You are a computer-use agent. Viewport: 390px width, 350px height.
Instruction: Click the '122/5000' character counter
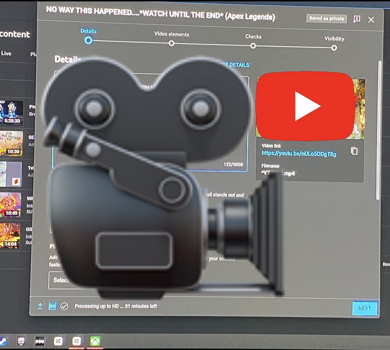[233, 165]
